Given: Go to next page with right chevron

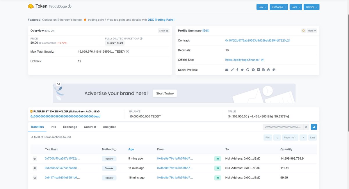Looking at the screenshot, I should (x=303, y=138).
